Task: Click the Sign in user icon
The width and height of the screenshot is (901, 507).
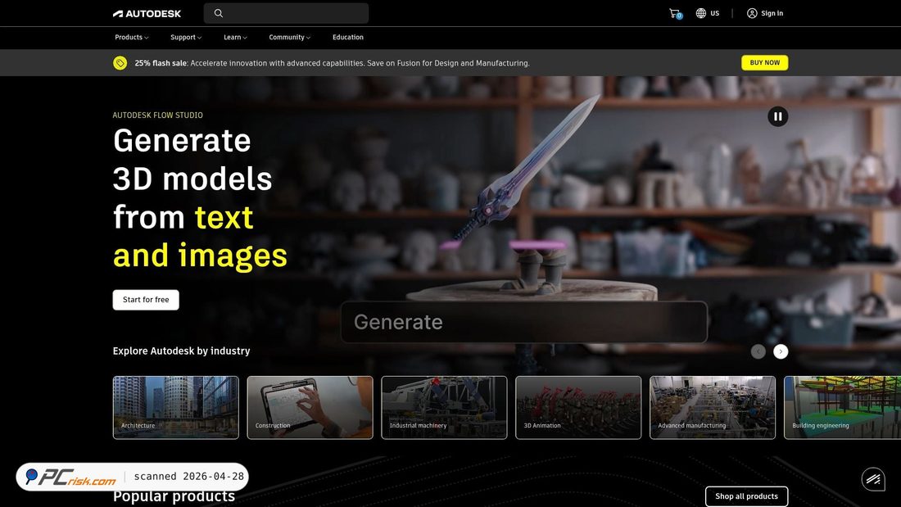Action: 752,13
